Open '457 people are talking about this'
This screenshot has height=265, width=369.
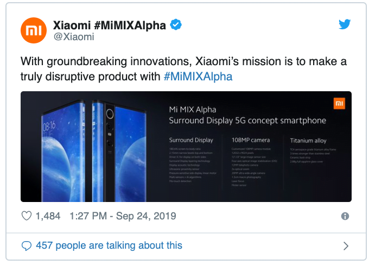109,245
